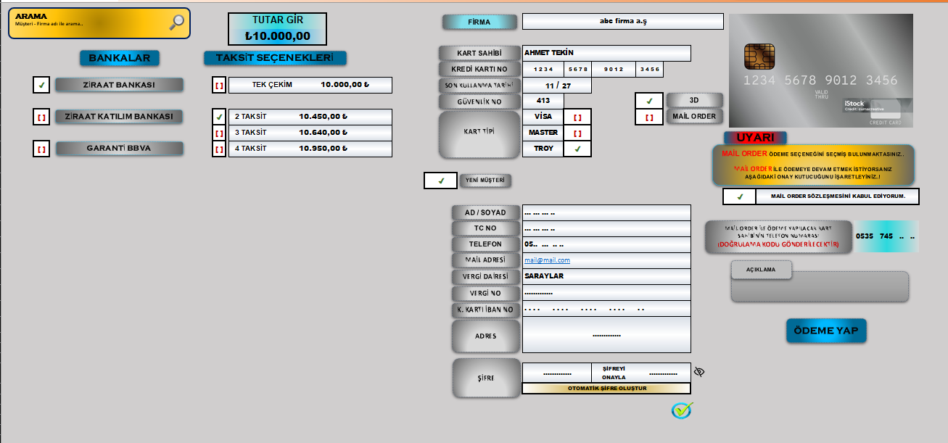Click the card number segment '9012'

tap(614, 70)
